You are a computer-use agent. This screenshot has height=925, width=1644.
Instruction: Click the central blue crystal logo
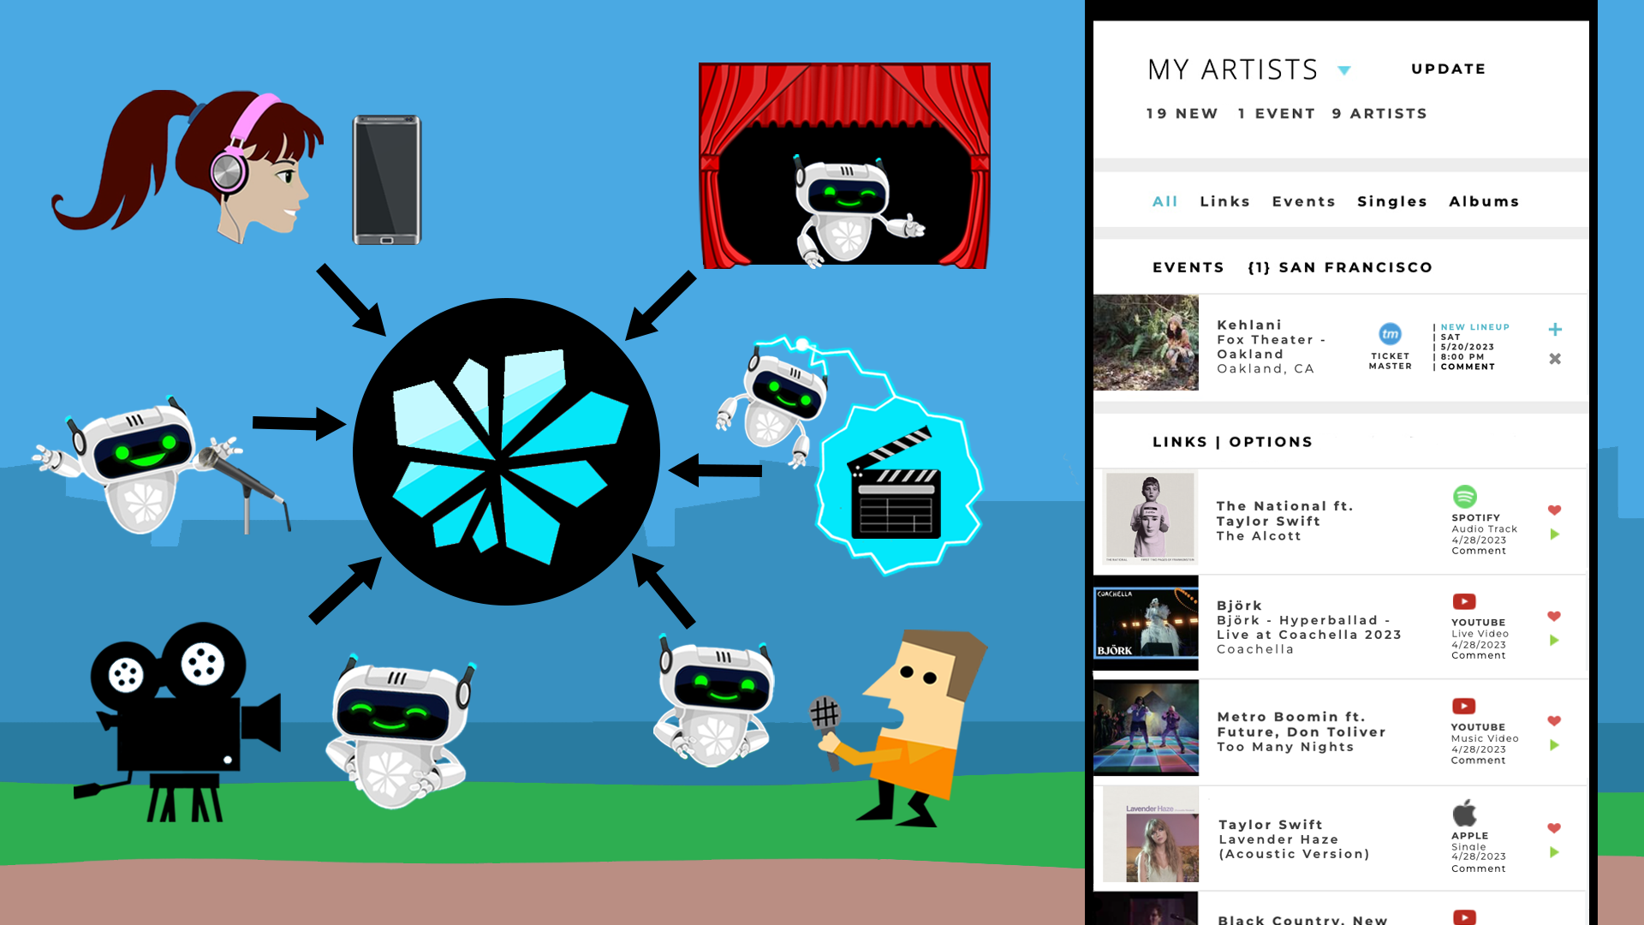(x=506, y=451)
